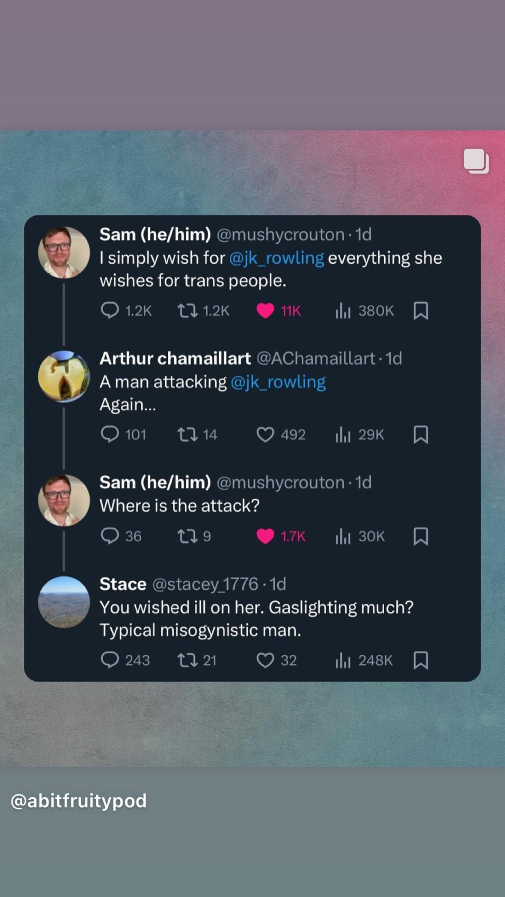This screenshot has height=897, width=505.
Task: Open Stace's landscape profile picture
Action: (64, 602)
